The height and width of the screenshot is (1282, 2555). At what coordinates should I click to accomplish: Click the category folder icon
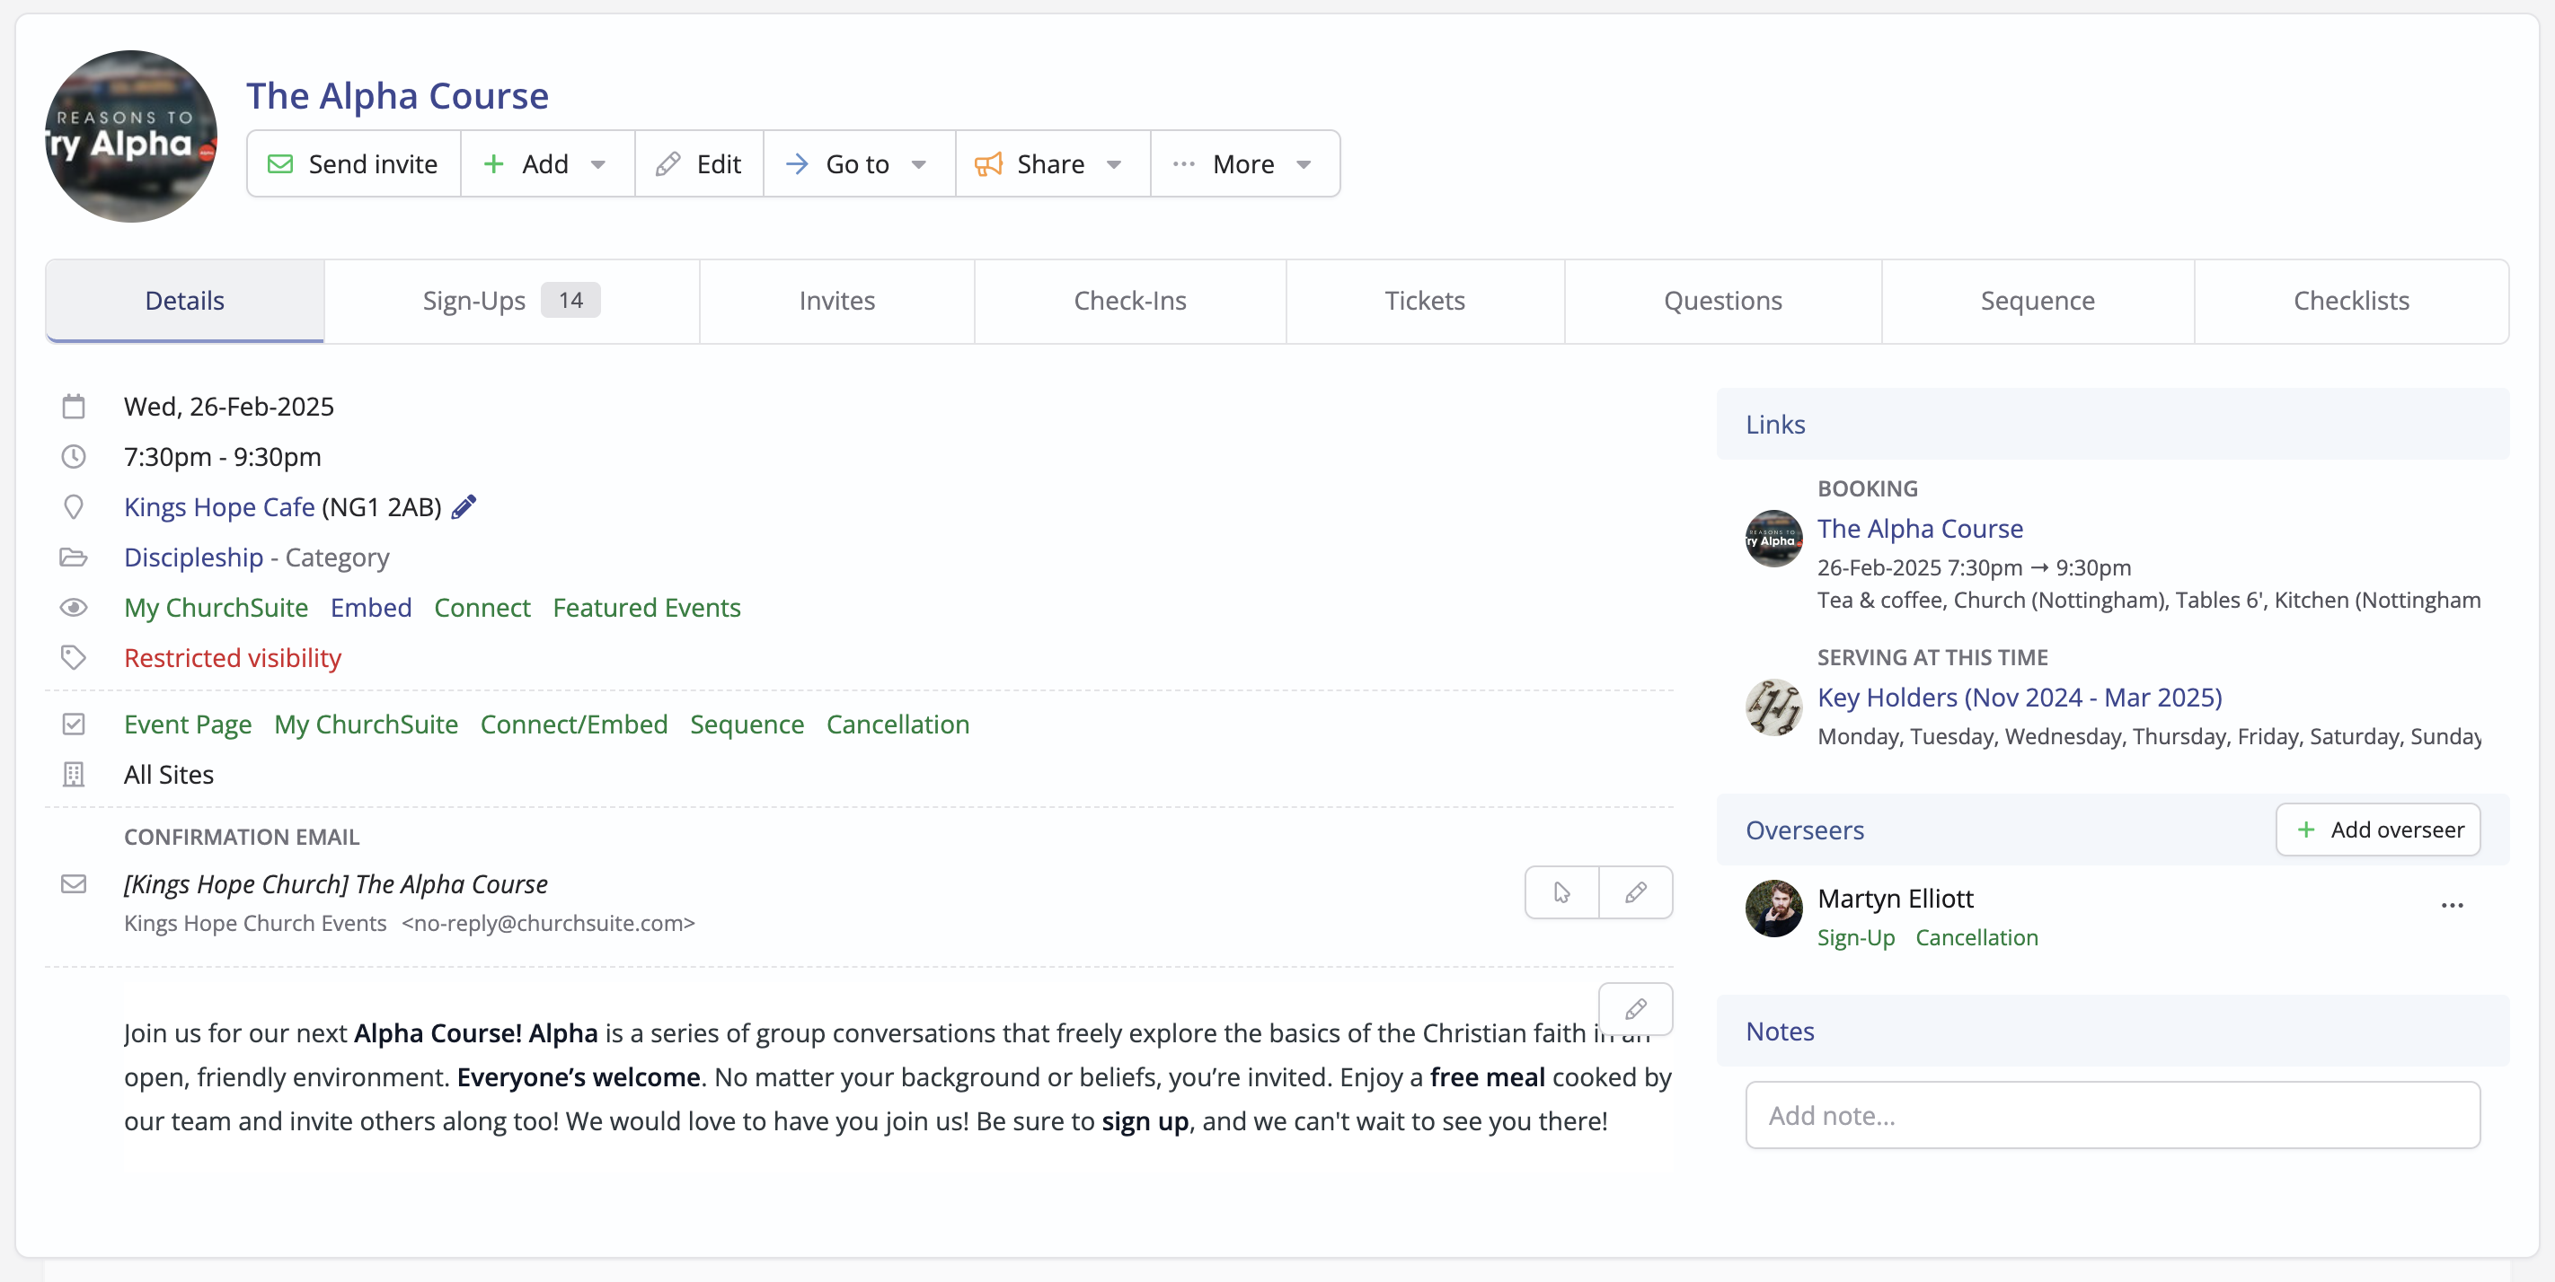(74, 558)
